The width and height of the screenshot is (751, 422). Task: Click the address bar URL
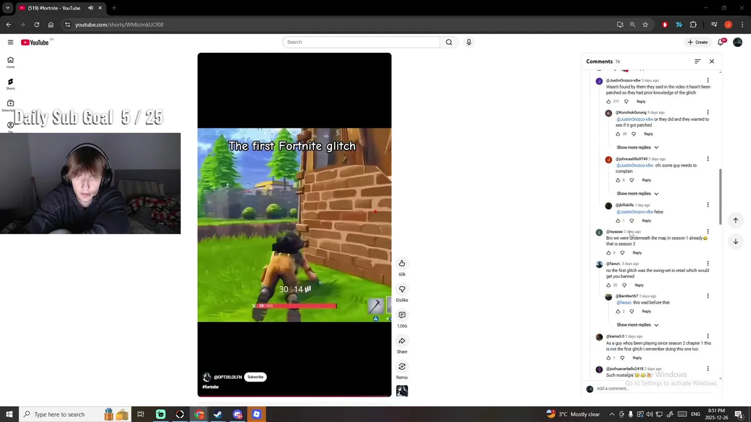click(119, 25)
